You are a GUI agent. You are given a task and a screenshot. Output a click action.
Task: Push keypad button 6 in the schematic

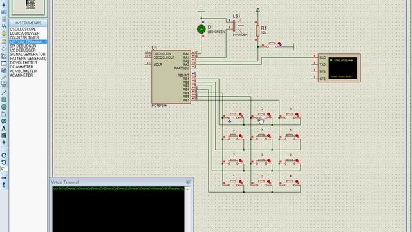[x=290, y=136]
